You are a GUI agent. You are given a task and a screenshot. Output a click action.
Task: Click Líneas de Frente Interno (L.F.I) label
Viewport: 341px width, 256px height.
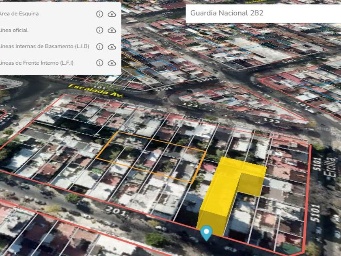click(37, 63)
